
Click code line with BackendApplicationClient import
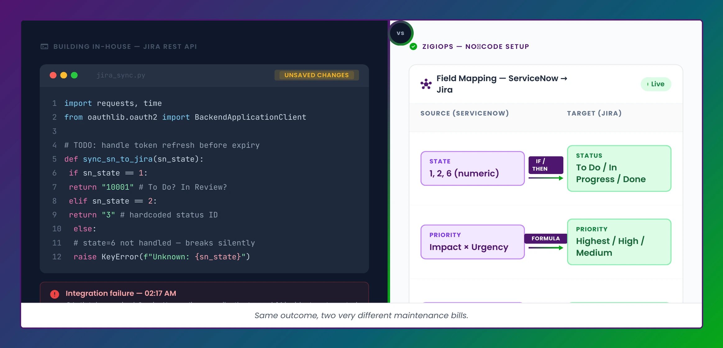click(185, 117)
